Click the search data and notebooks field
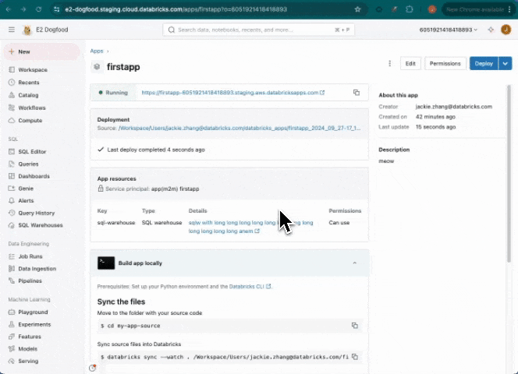Image resolution: width=518 pixels, height=374 pixels. point(257,30)
